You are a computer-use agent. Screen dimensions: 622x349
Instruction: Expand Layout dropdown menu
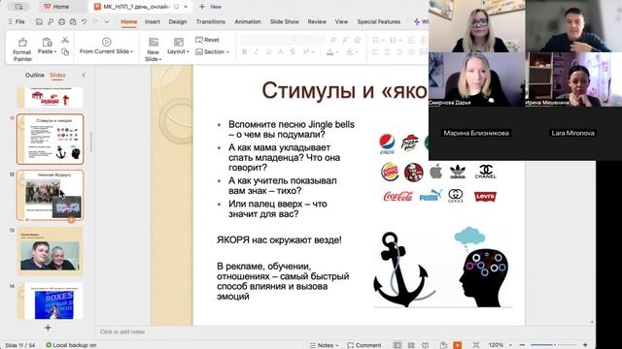188,51
